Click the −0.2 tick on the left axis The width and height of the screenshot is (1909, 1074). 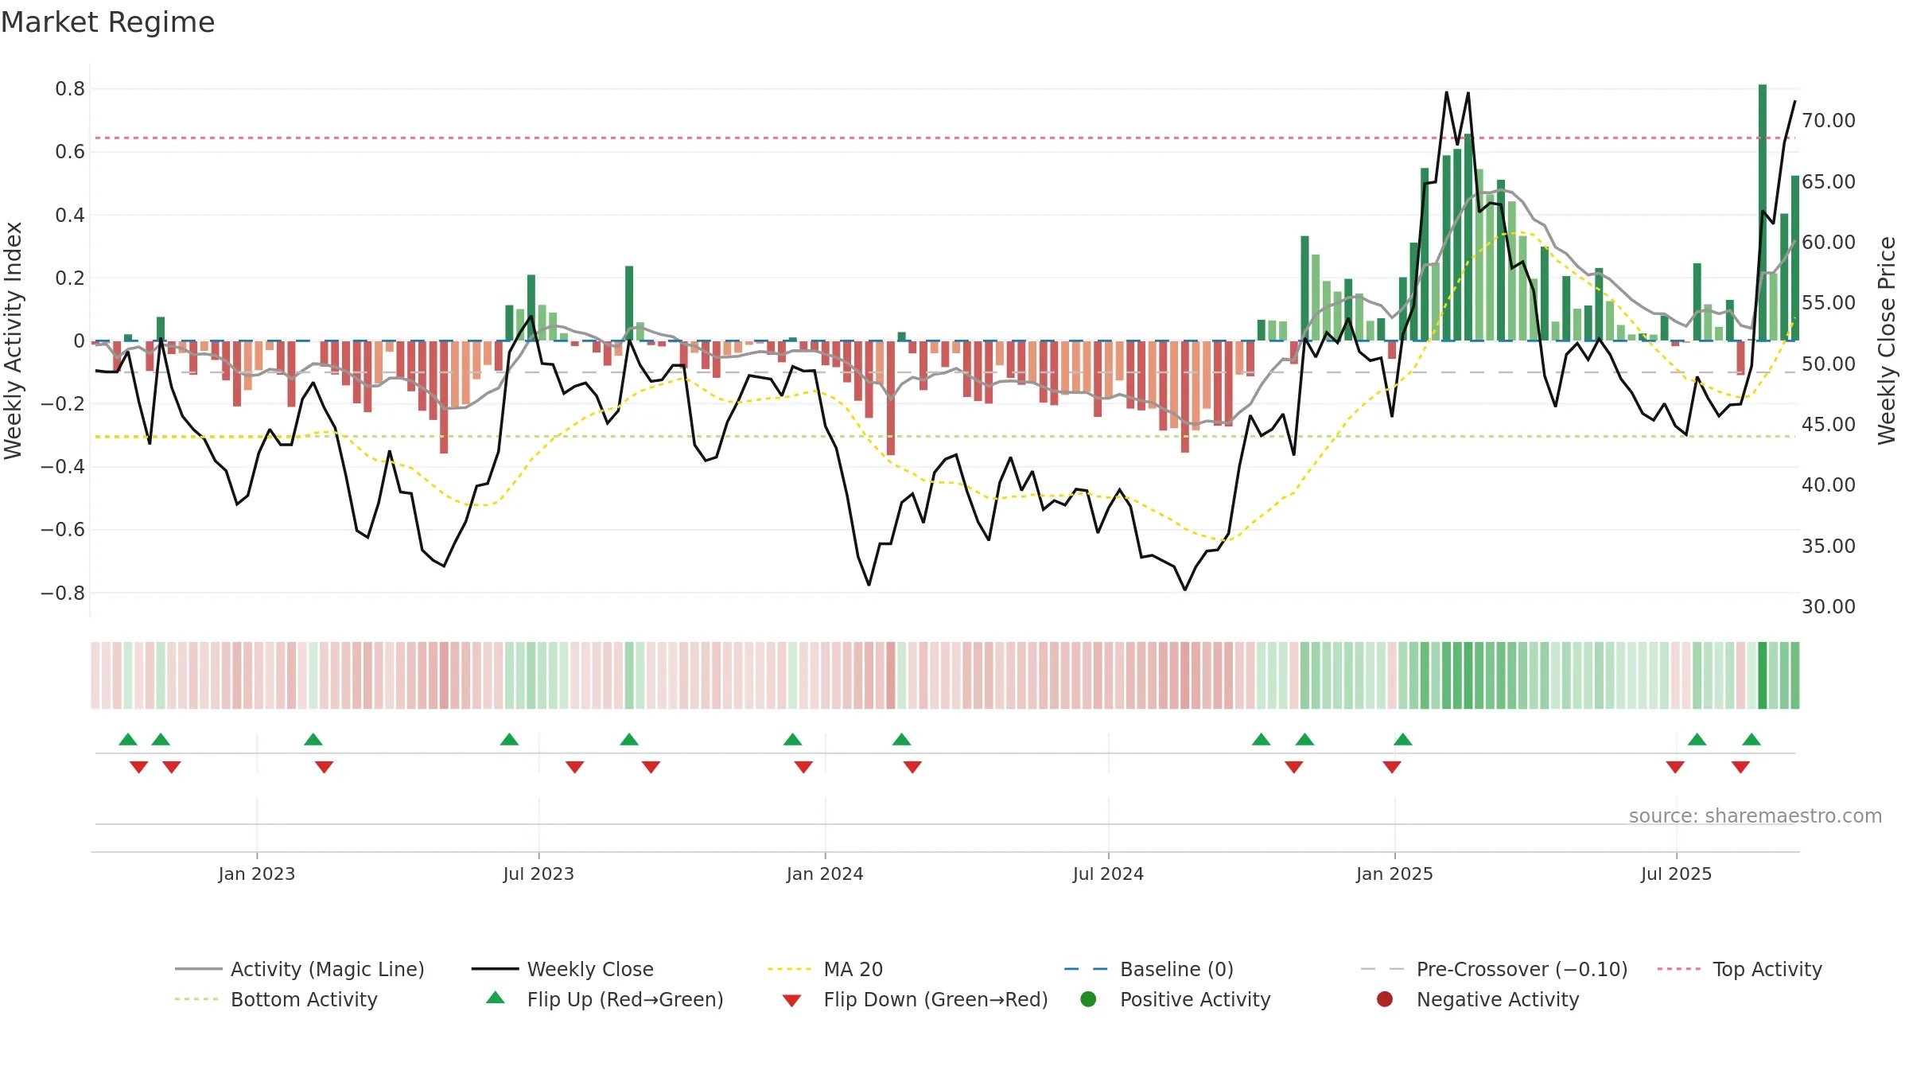63,403
